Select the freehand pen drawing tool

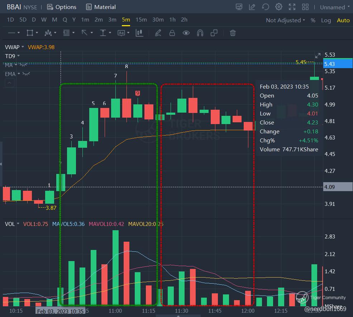pos(158,33)
